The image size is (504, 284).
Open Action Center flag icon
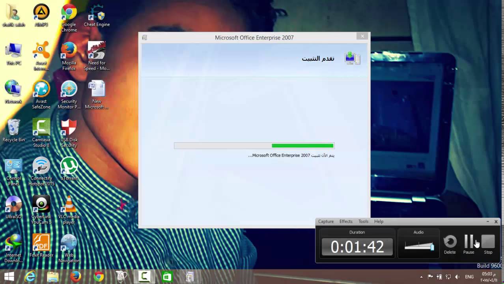[x=430, y=277]
